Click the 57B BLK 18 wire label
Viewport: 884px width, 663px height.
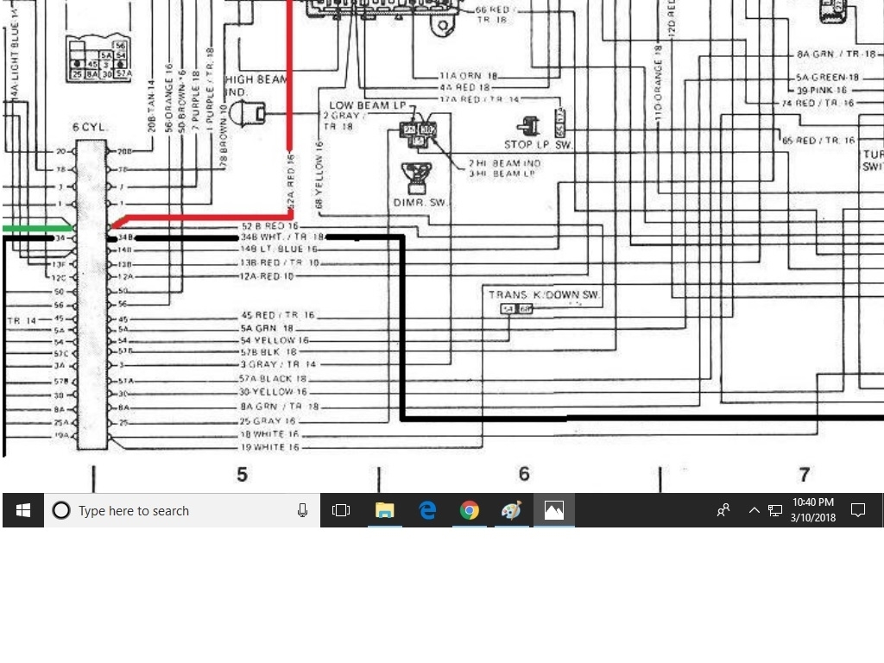pyautogui.click(x=268, y=352)
